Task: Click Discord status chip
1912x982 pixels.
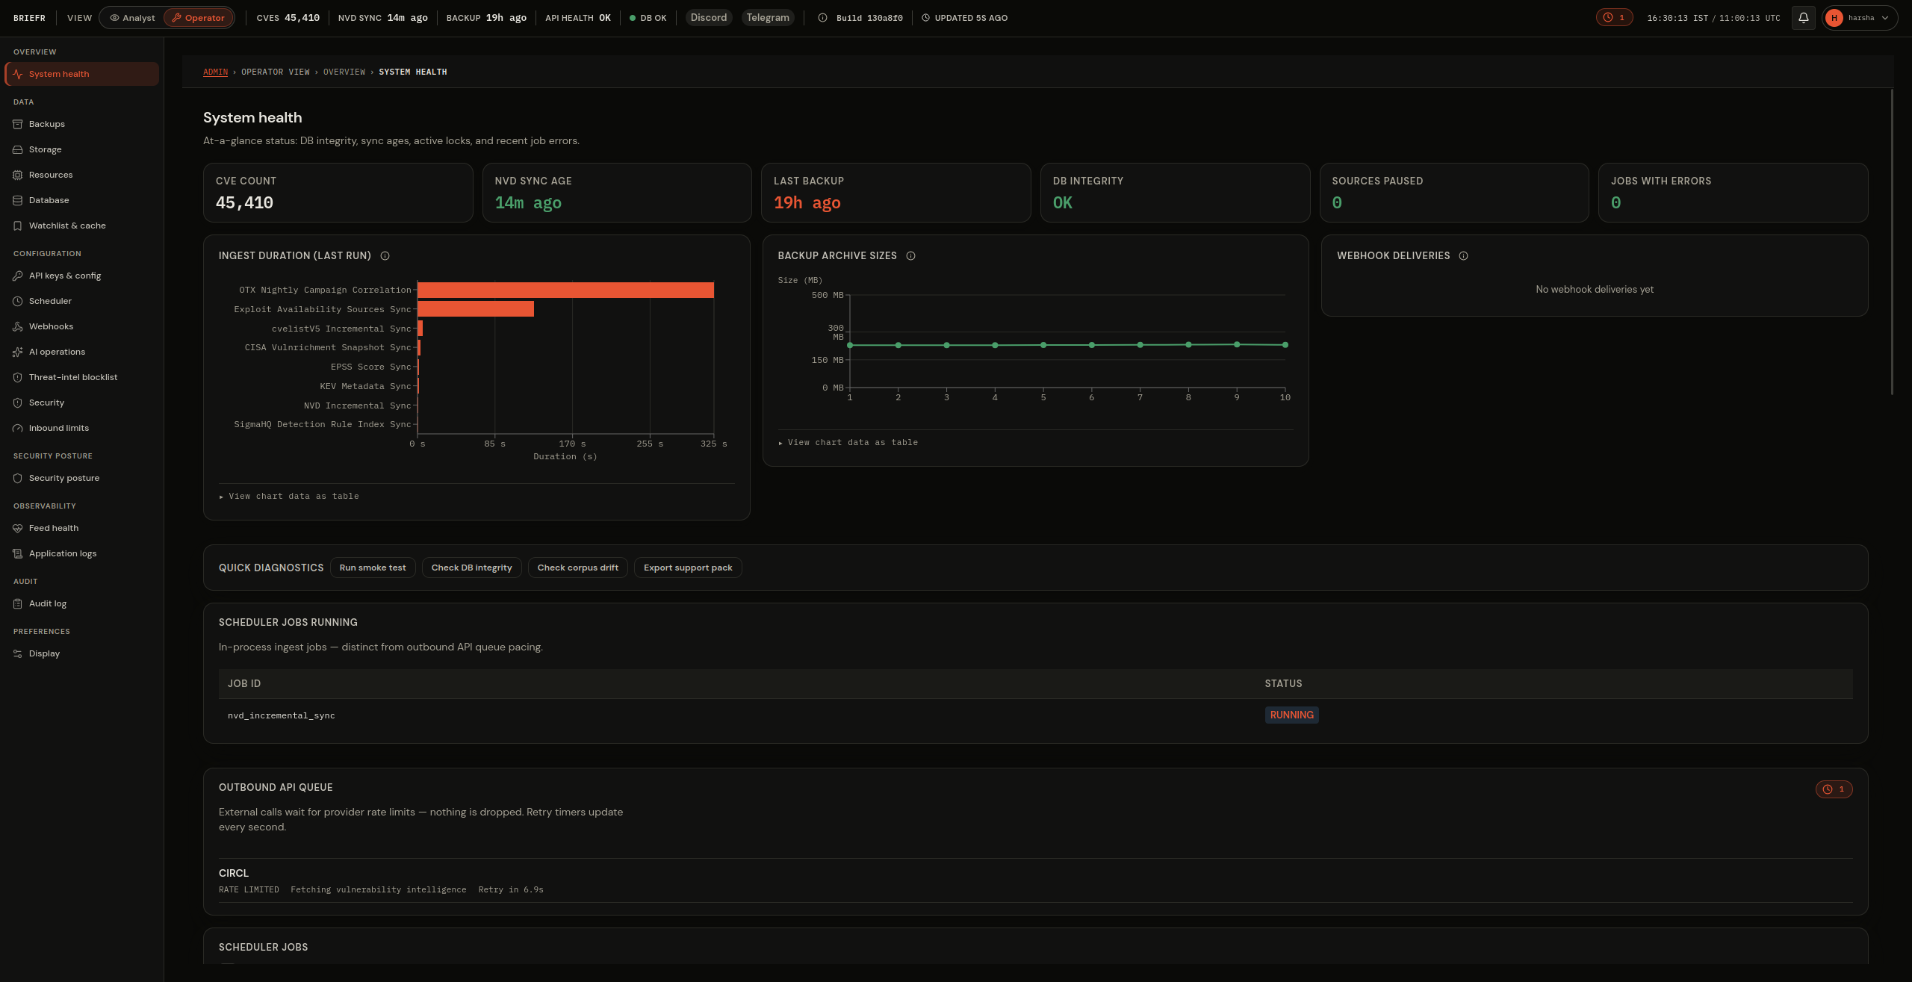Action: pyautogui.click(x=708, y=18)
